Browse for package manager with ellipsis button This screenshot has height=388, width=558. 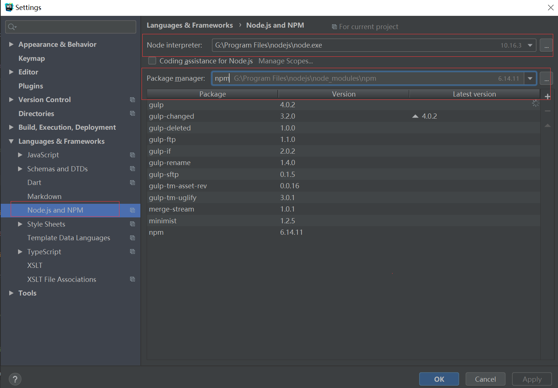[x=546, y=78]
